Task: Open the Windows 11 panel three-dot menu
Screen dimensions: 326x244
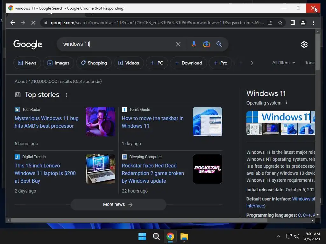Action: [287, 103]
